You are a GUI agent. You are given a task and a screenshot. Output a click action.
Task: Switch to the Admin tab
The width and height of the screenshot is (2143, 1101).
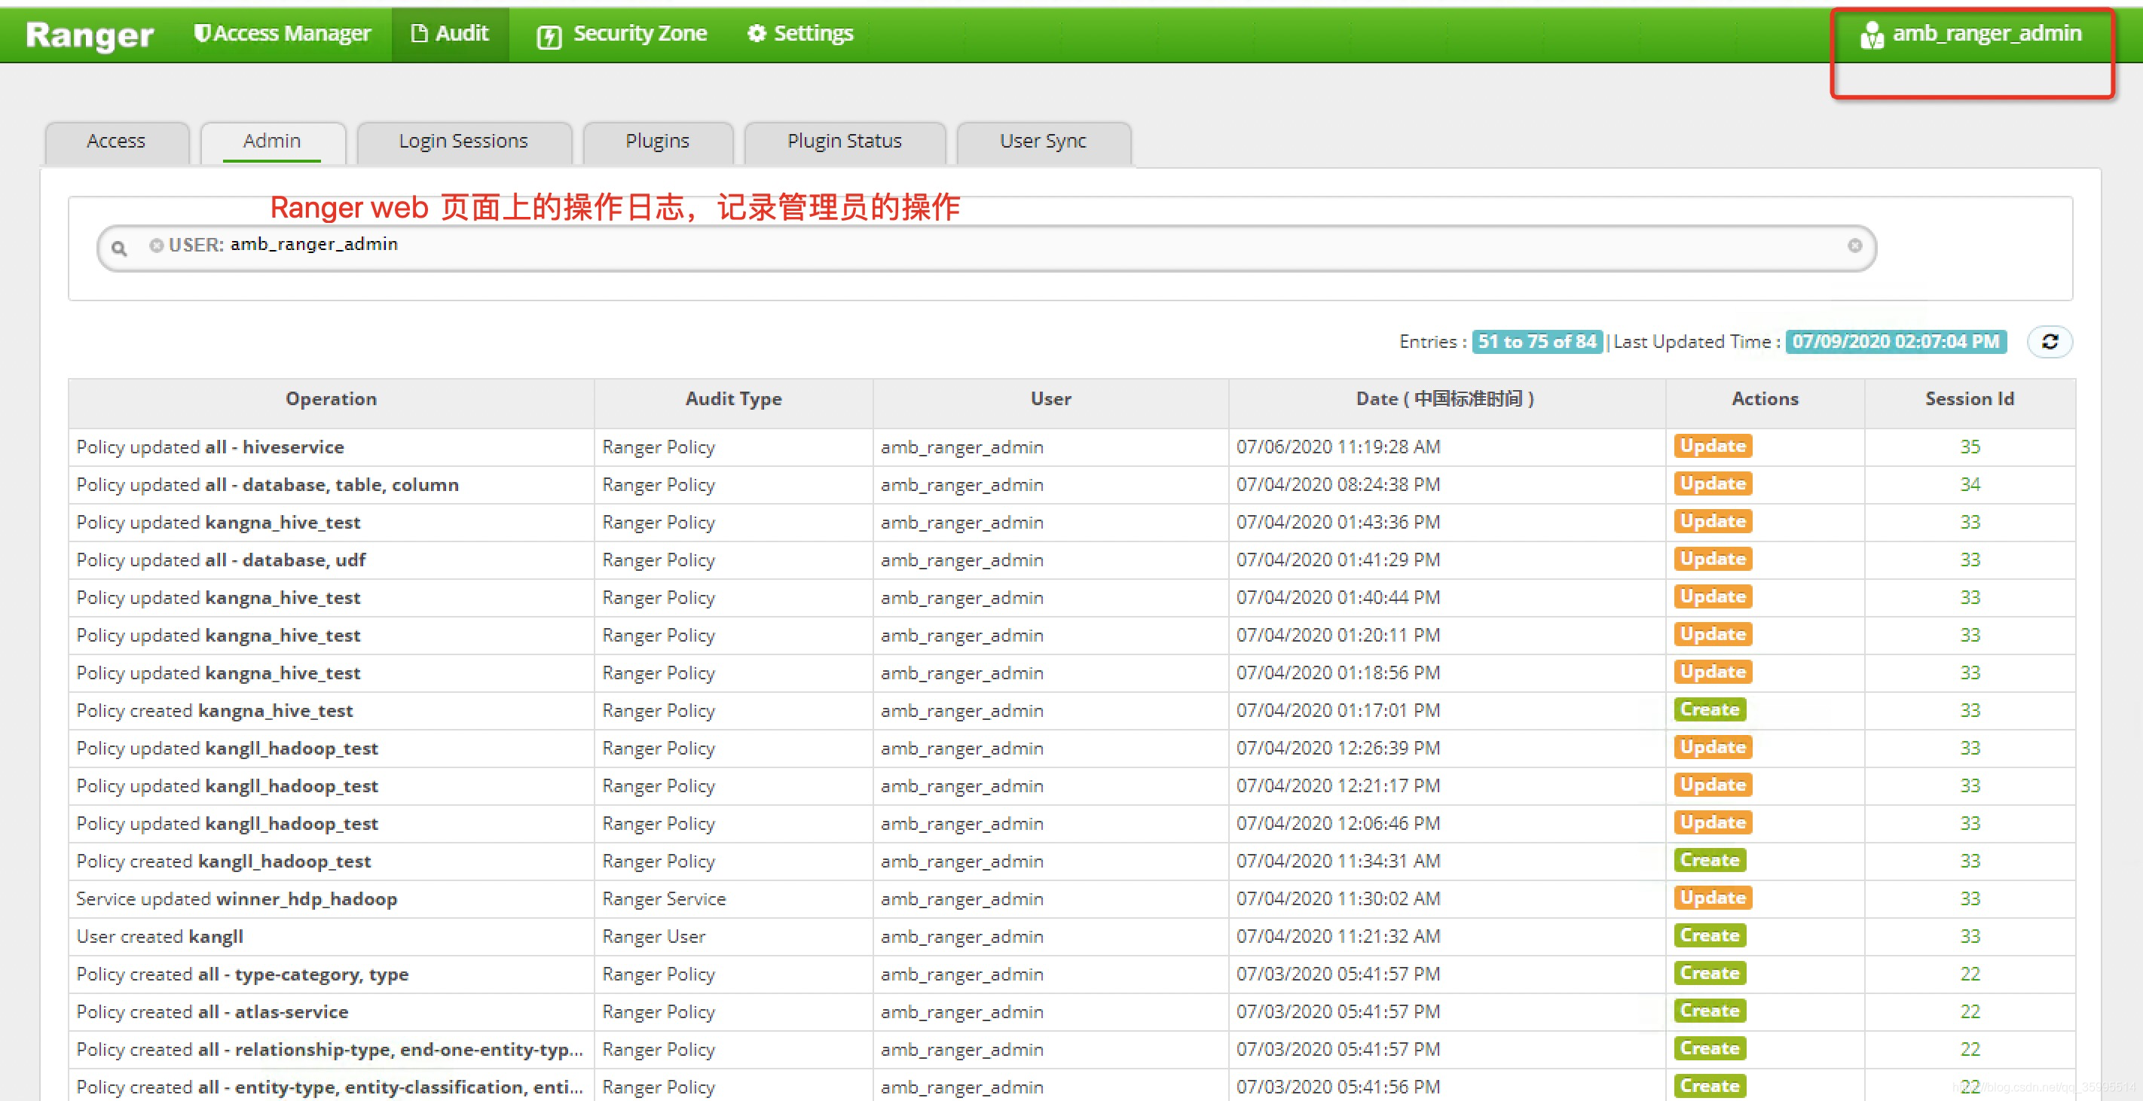click(x=272, y=142)
